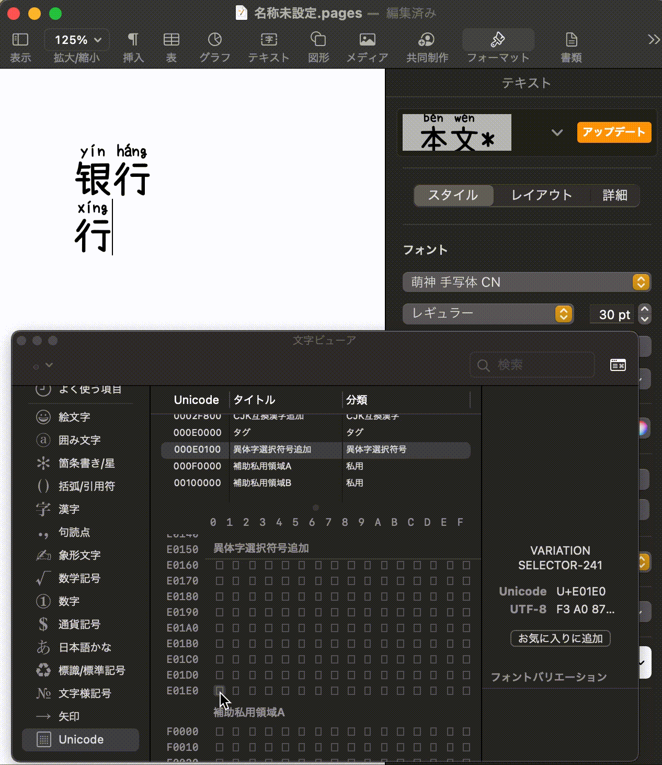Open the テキスト text box tool
This screenshot has height=765, width=662.
(268, 46)
